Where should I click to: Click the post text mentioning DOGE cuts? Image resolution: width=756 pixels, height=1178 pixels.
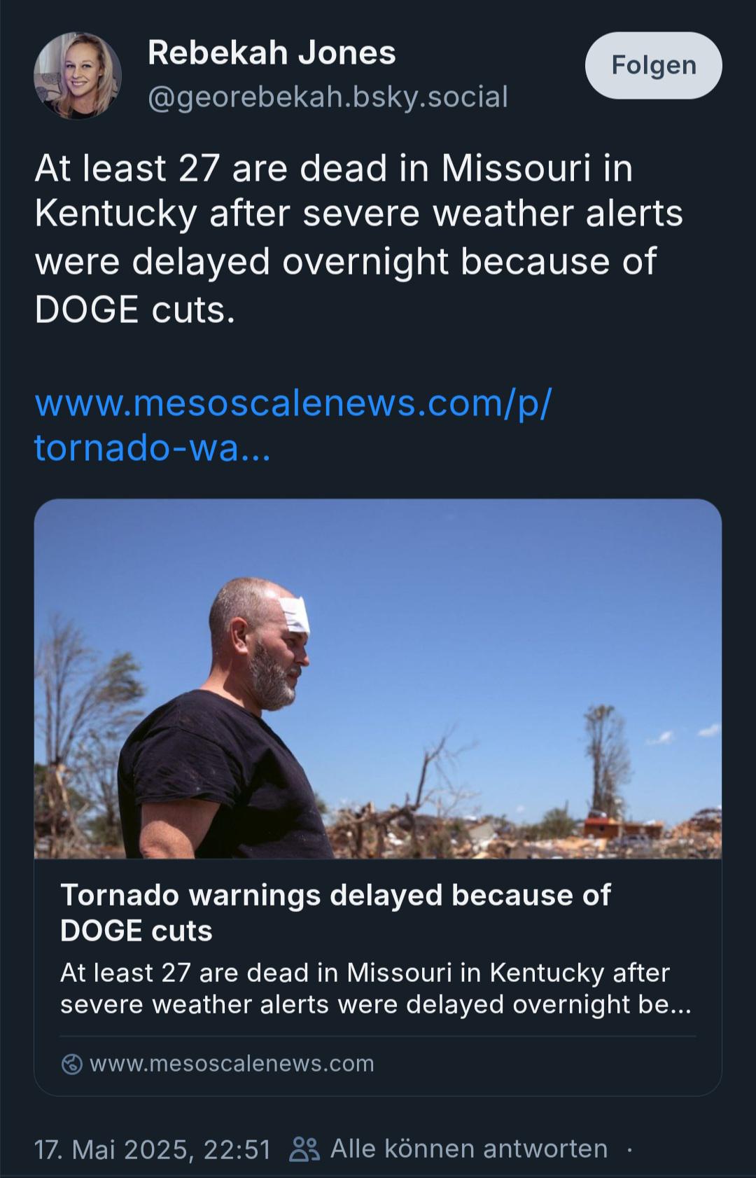tap(358, 238)
